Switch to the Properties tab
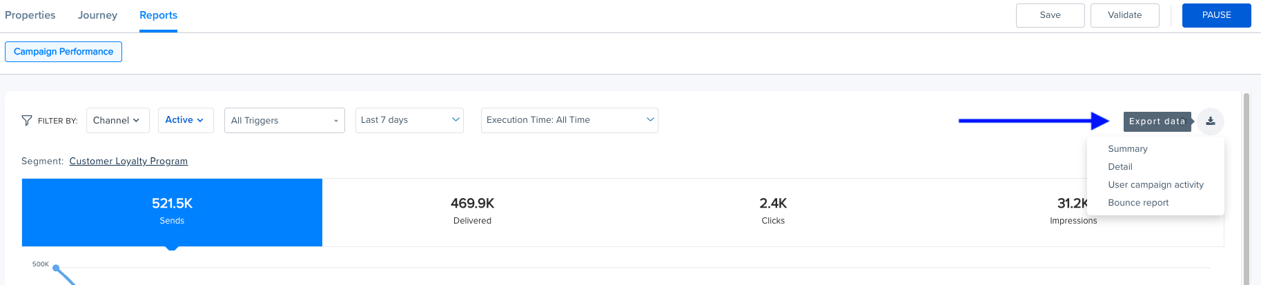The height and width of the screenshot is (285, 1261). (x=30, y=15)
